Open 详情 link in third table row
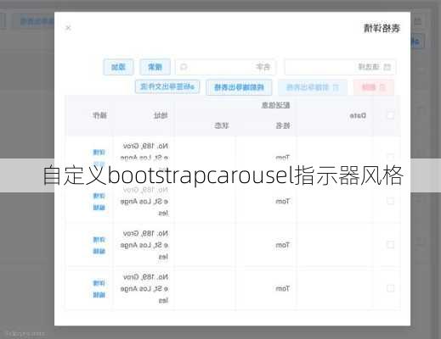The width and height of the screenshot is (441, 339). pyautogui.click(x=99, y=240)
